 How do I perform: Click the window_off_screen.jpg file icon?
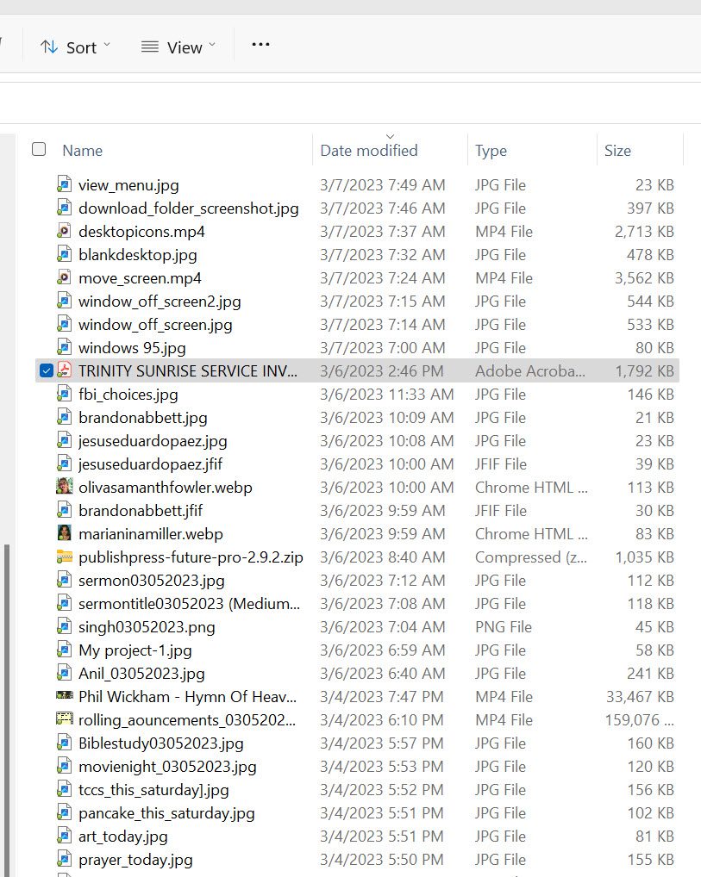[65, 324]
